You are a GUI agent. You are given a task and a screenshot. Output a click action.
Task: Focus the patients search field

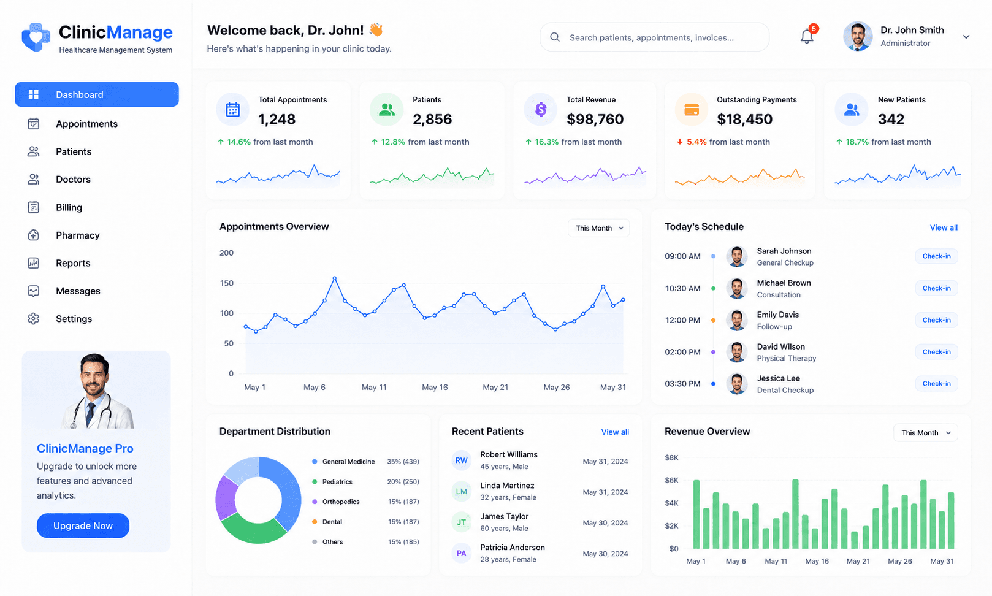pos(654,37)
